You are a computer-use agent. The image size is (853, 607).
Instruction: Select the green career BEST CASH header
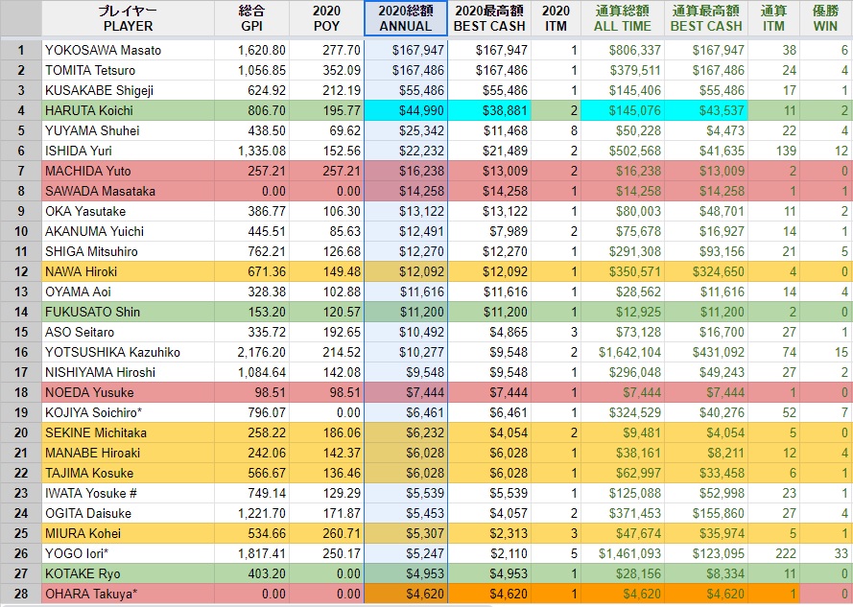click(706, 18)
